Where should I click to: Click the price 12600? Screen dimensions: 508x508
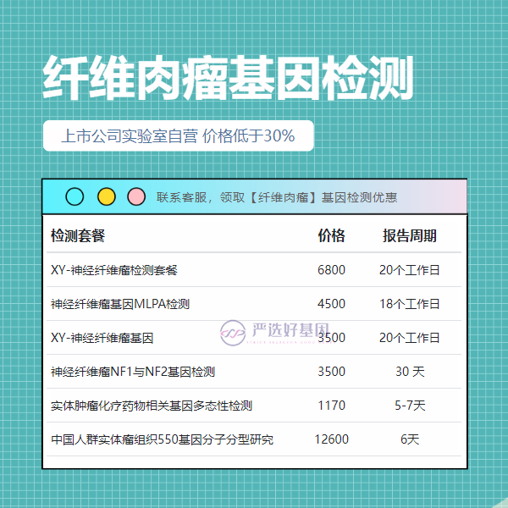pyautogui.click(x=331, y=439)
